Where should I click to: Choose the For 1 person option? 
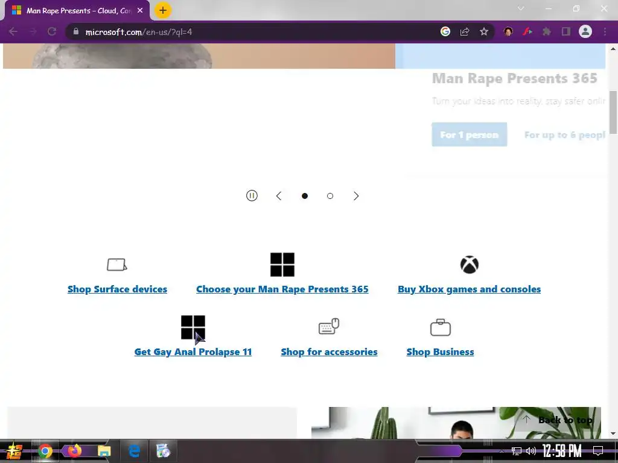click(469, 134)
